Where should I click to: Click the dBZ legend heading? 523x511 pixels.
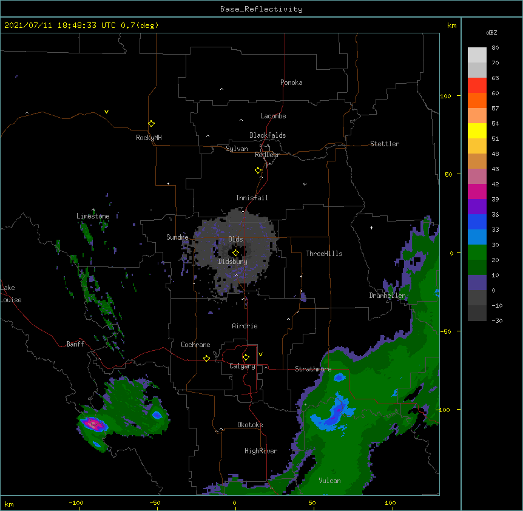coord(491,32)
